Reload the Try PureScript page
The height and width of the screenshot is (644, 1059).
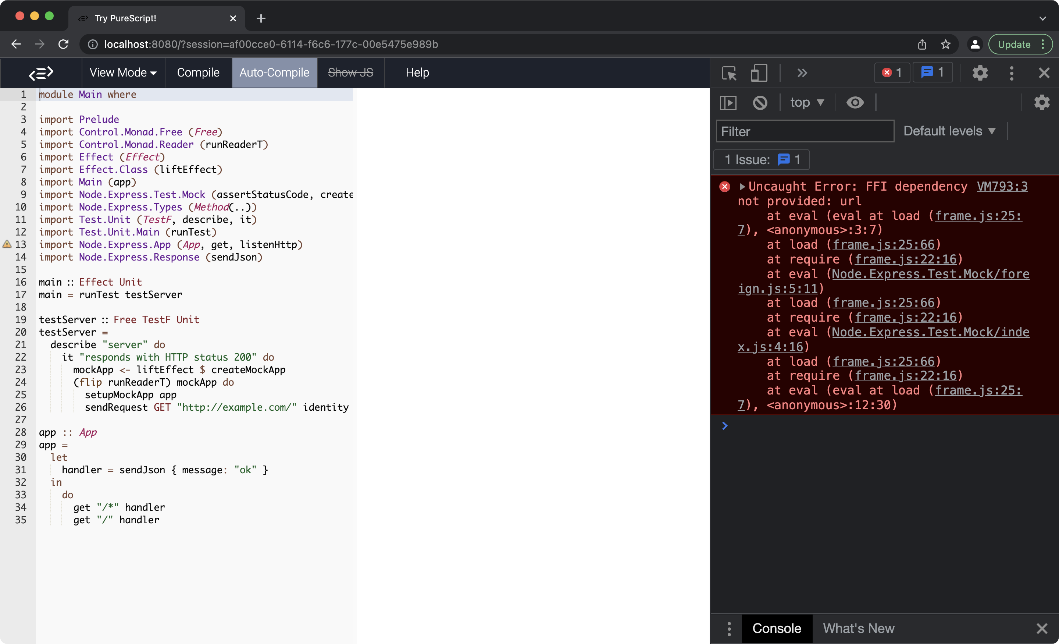63,44
